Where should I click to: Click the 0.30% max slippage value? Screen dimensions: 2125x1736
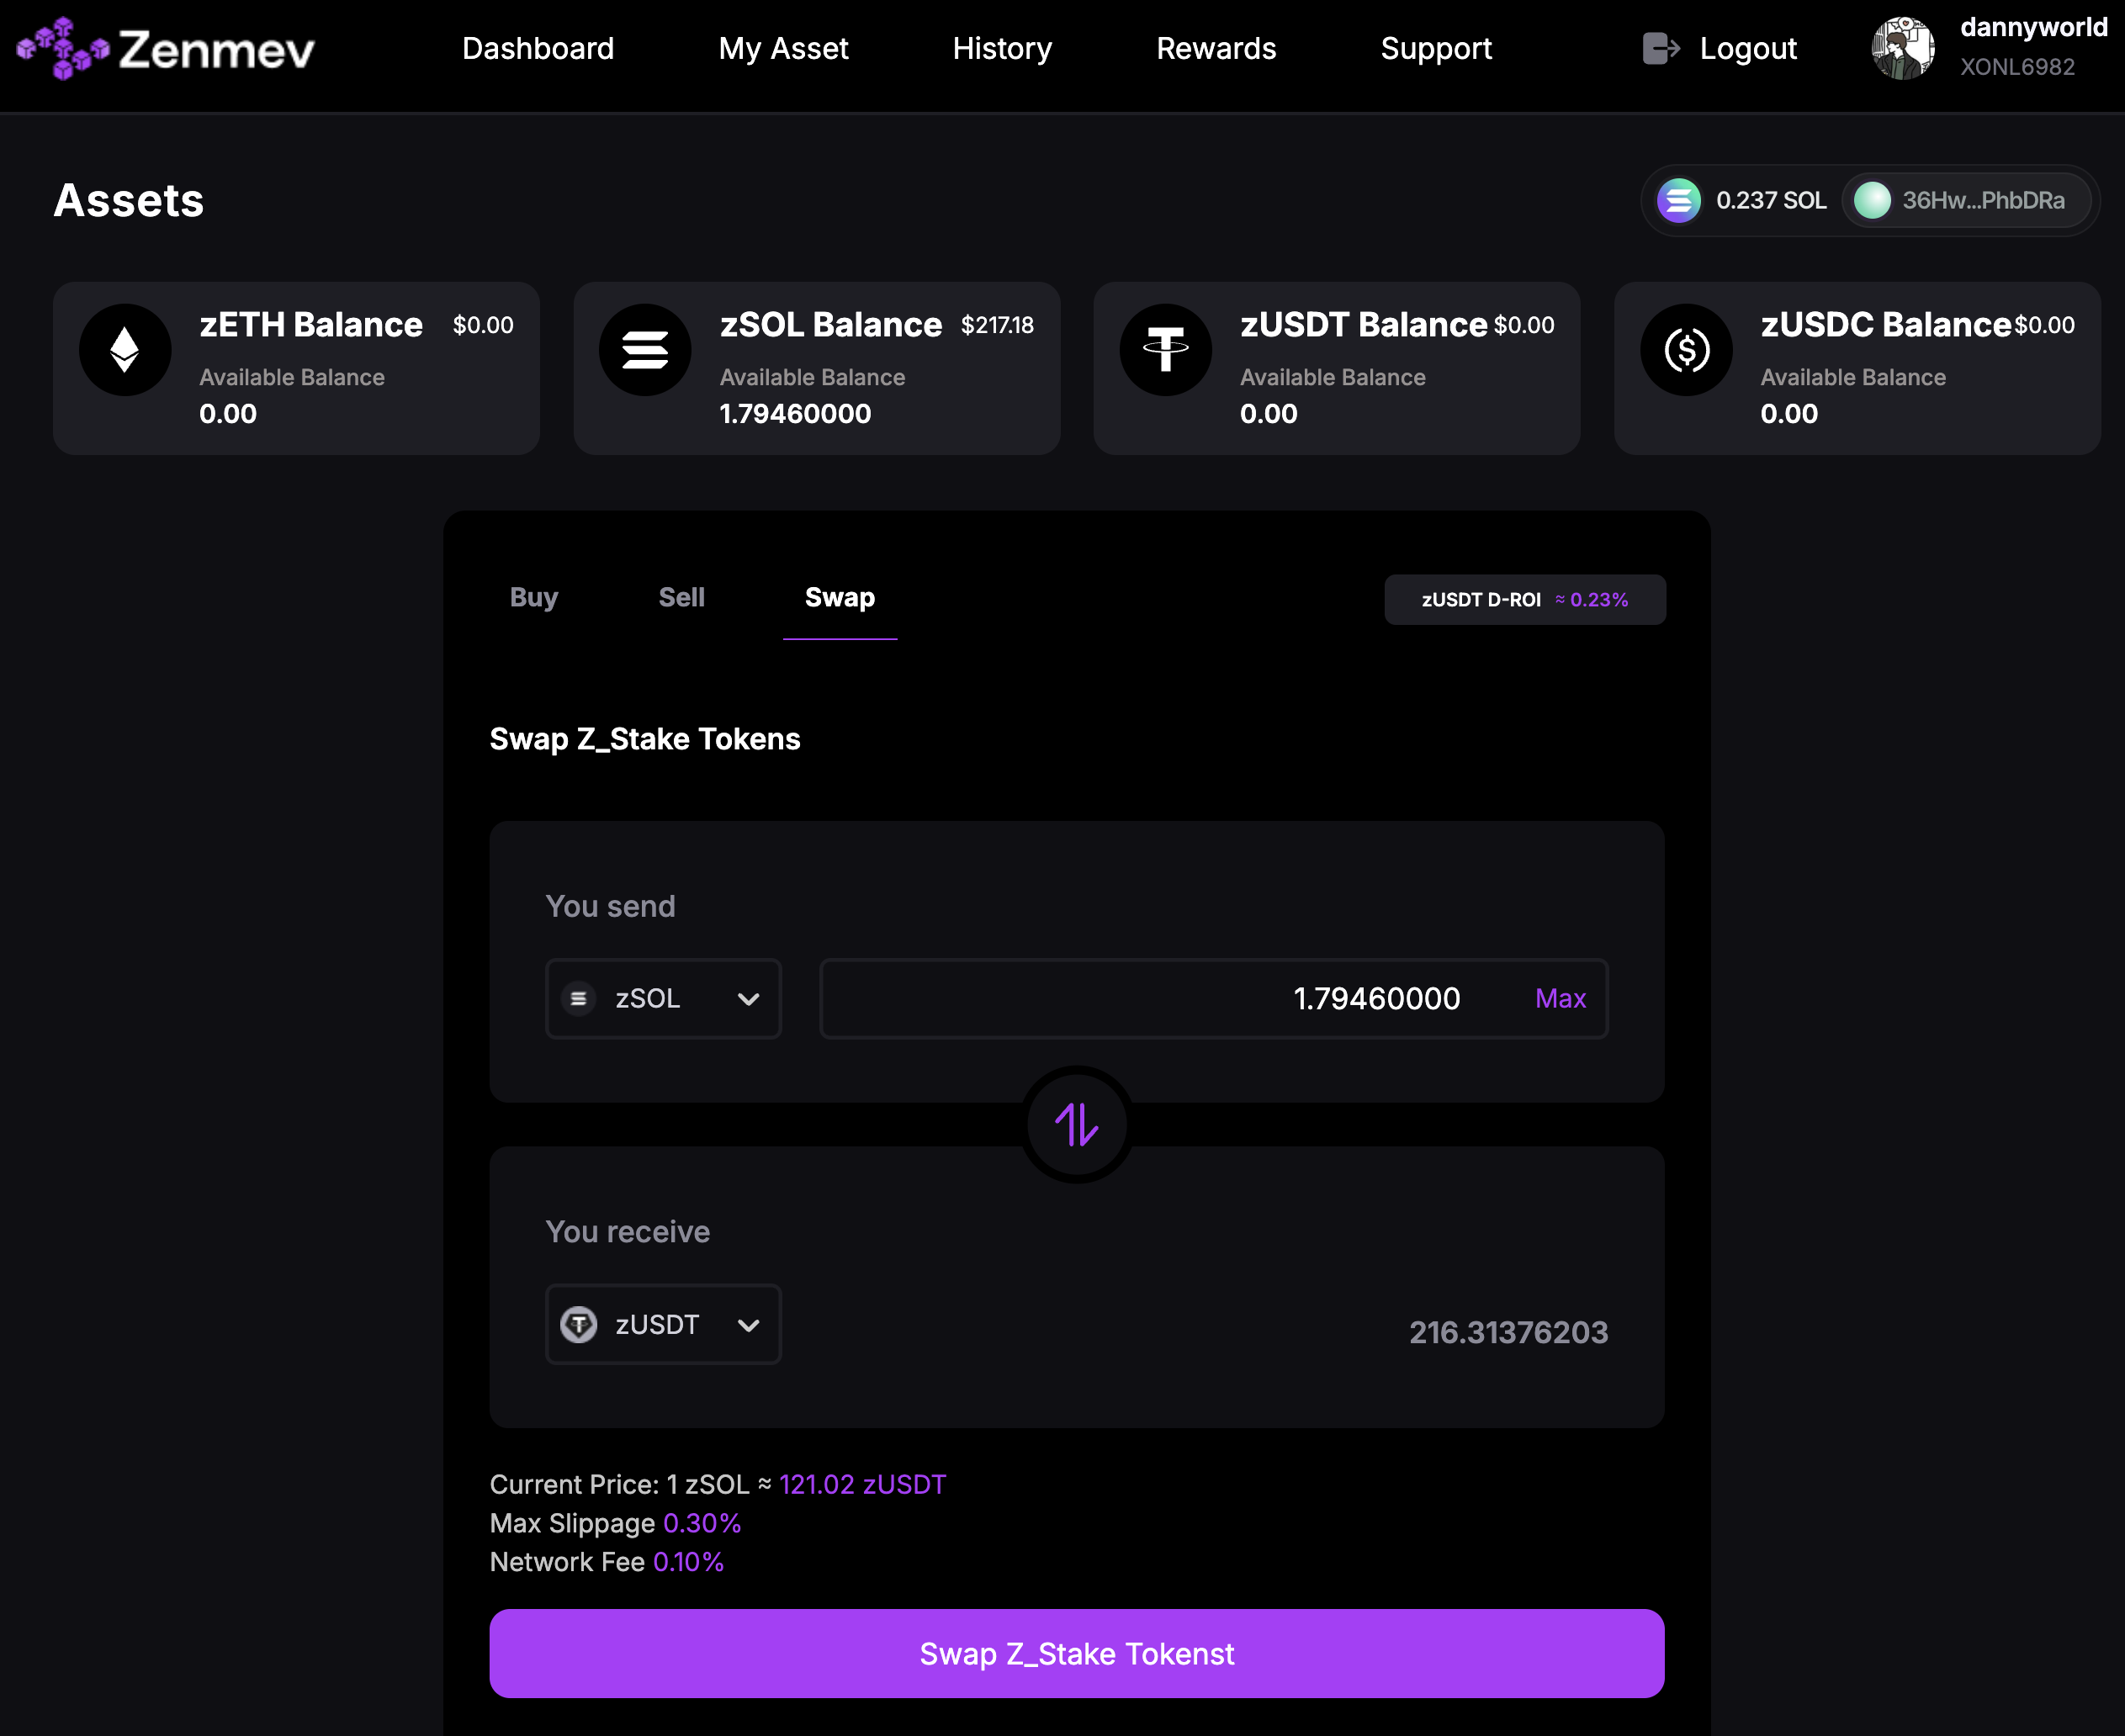tap(702, 1523)
